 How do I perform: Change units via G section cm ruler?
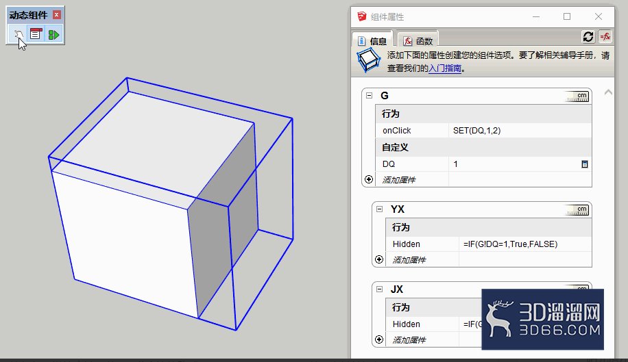pyautogui.click(x=577, y=96)
